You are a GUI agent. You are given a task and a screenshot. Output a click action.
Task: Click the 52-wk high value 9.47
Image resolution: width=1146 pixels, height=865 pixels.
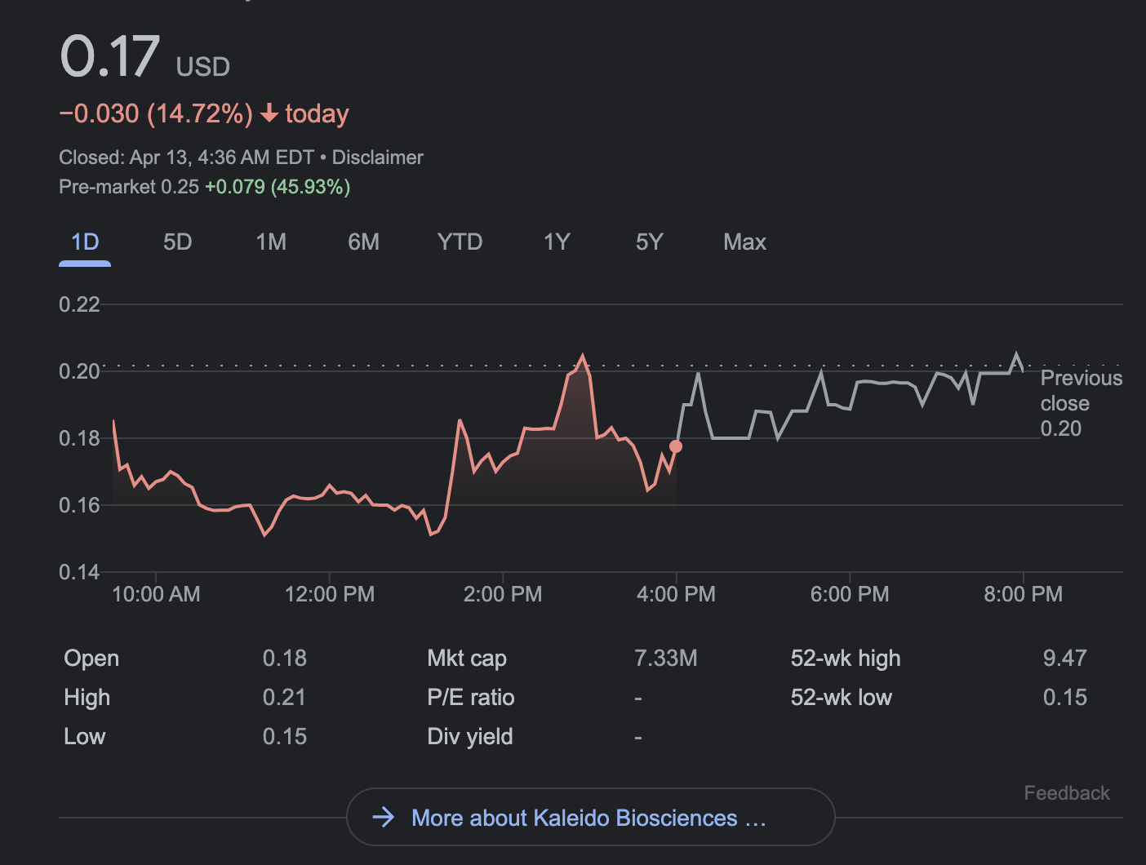tap(1065, 659)
